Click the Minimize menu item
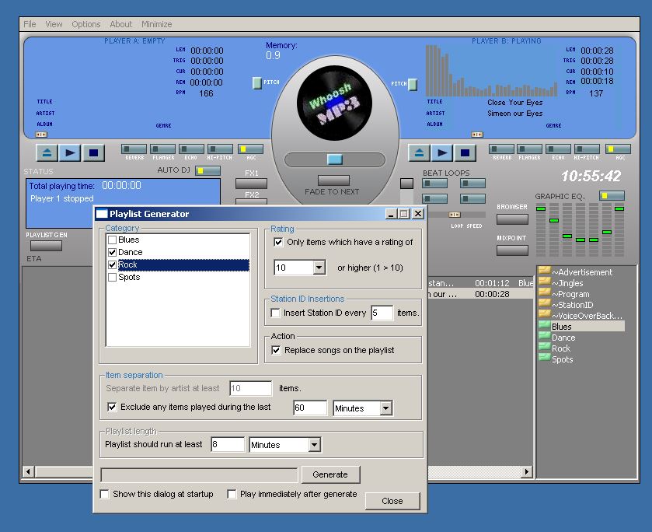Viewport: 652px width, 532px height. click(157, 24)
